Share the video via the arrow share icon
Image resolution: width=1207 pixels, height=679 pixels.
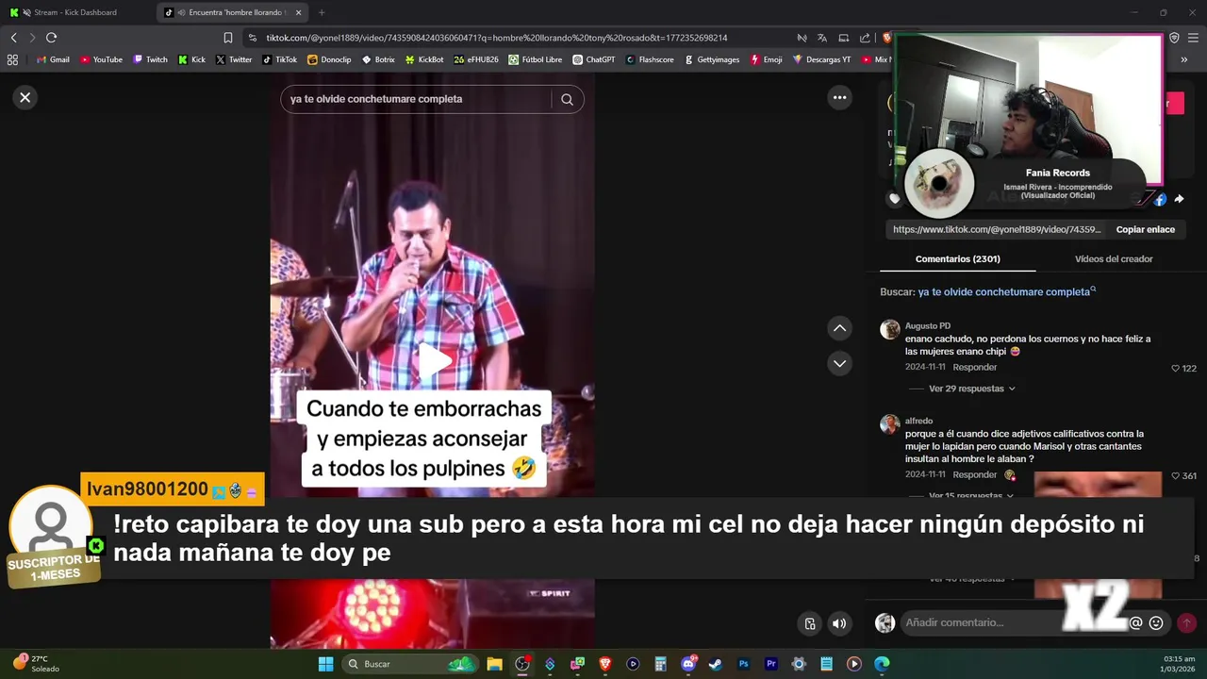tap(1179, 199)
